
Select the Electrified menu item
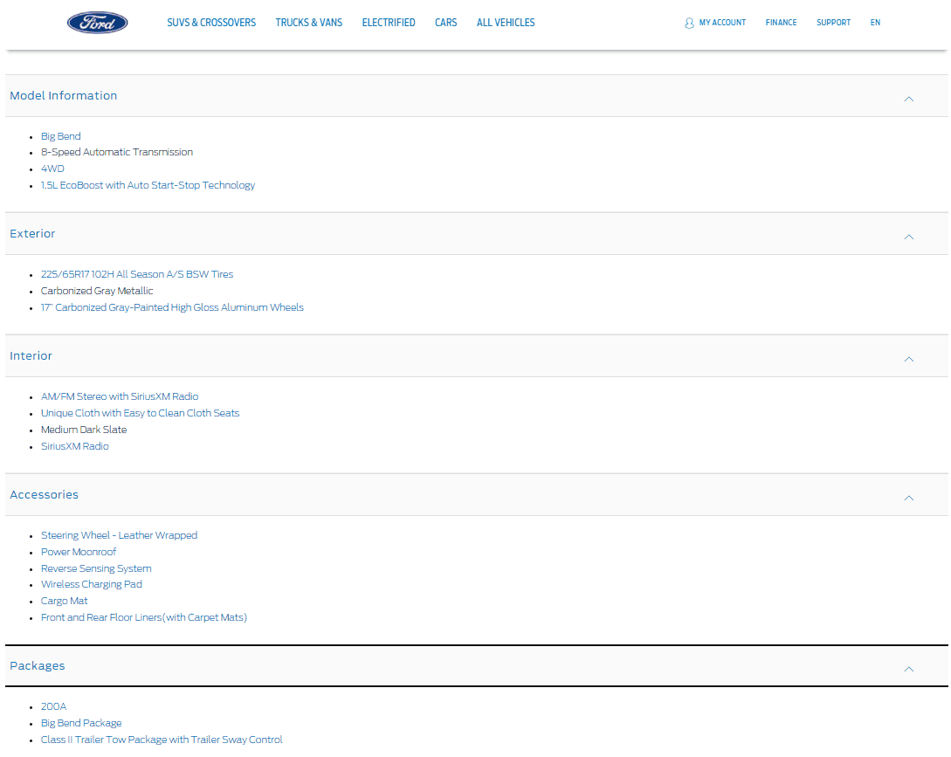[389, 23]
